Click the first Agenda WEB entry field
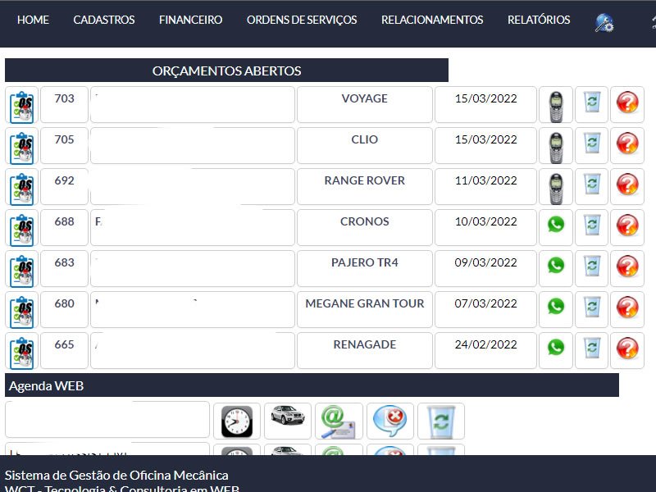Screen dimensions: 656x492 pos(107,420)
